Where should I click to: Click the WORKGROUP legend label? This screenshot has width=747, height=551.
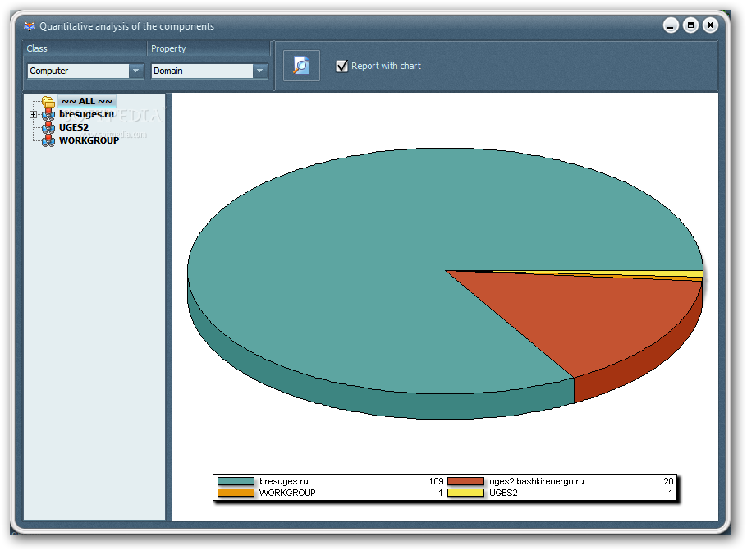[x=287, y=493]
